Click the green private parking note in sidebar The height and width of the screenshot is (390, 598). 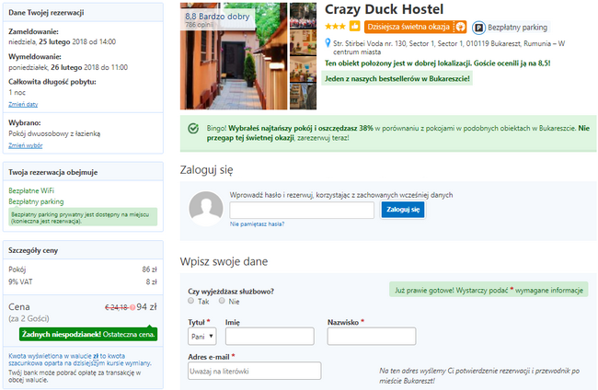[x=83, y=217]
